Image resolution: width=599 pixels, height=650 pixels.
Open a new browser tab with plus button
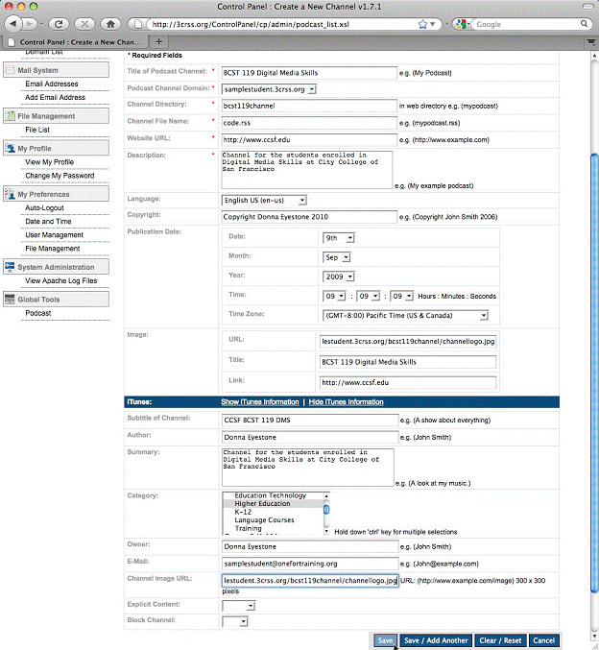point(158,41)
